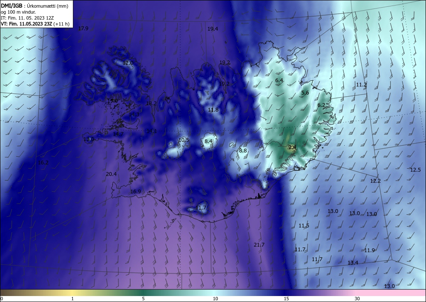Click the 'DMI/IGB : Úrkomumætti (mm)' title text
426x302 pixels.
pyautogui.click(x=35, y=6)
